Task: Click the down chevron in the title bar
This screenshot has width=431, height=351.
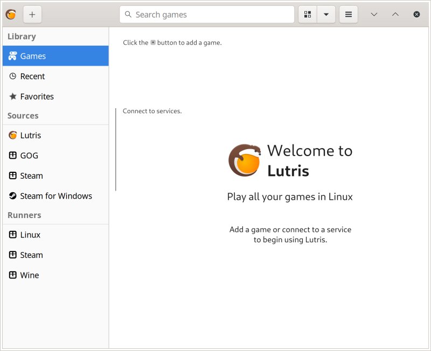Action: click(x=374, y=15)
